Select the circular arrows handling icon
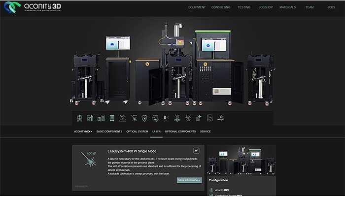Viewport: 345px width, 197px height. point(155,118)
